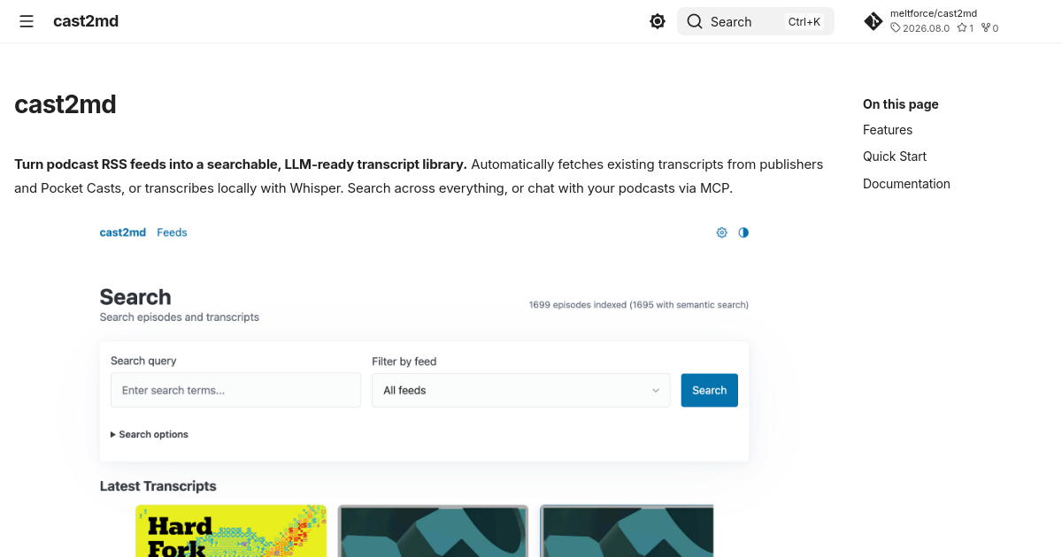Viewport: 1062px width, 557px height.
Task: Click the Ctrl+K shortcut badge
Action: pos(804,22)
